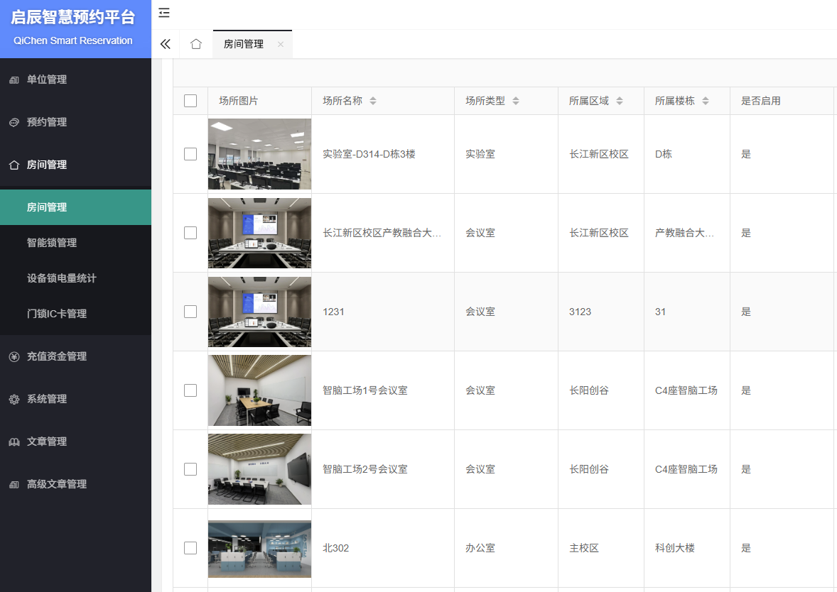837x592 pixels.
Task: Sort by 所属区域 column arrows
Action: click(620, 102)
